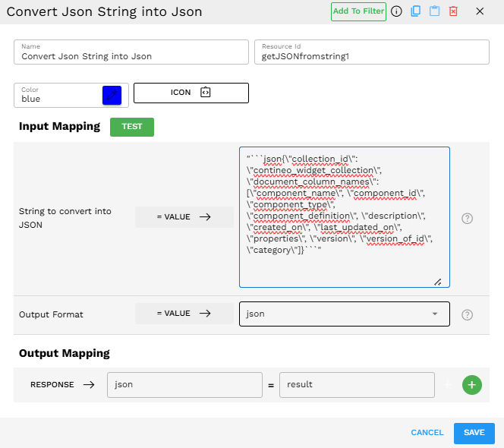Click Add To Filter button

358,11
